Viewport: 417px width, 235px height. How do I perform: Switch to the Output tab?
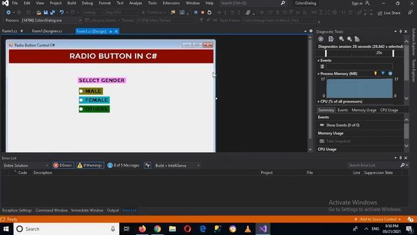113,210
